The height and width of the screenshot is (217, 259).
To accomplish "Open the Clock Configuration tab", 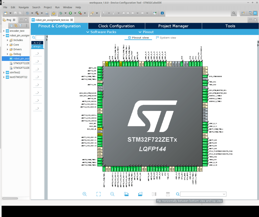I will click(116, 26).
